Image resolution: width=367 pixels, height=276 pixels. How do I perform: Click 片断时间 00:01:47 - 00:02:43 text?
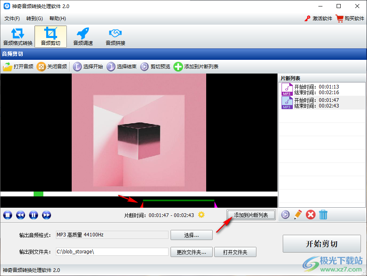click(159, 215)
